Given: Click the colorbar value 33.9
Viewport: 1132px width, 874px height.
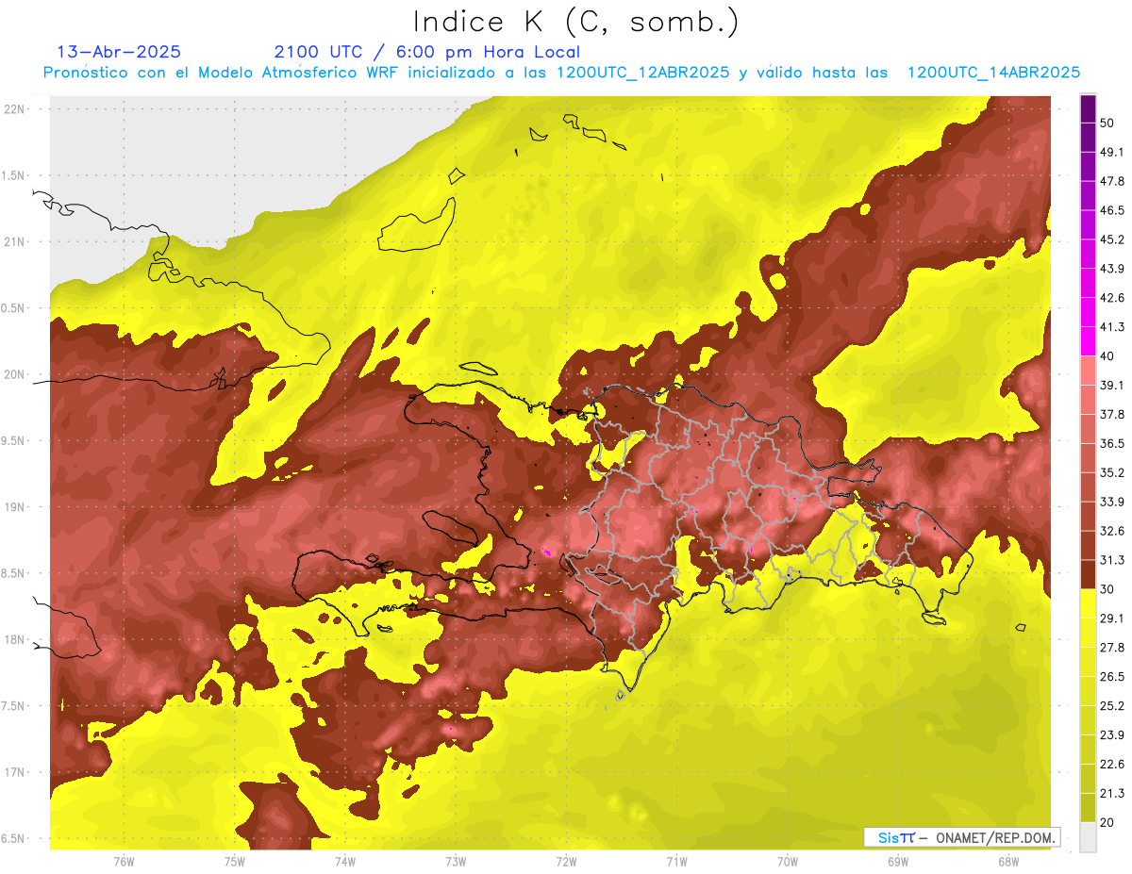Looking at the screenshot, I should click(1112, 502).
